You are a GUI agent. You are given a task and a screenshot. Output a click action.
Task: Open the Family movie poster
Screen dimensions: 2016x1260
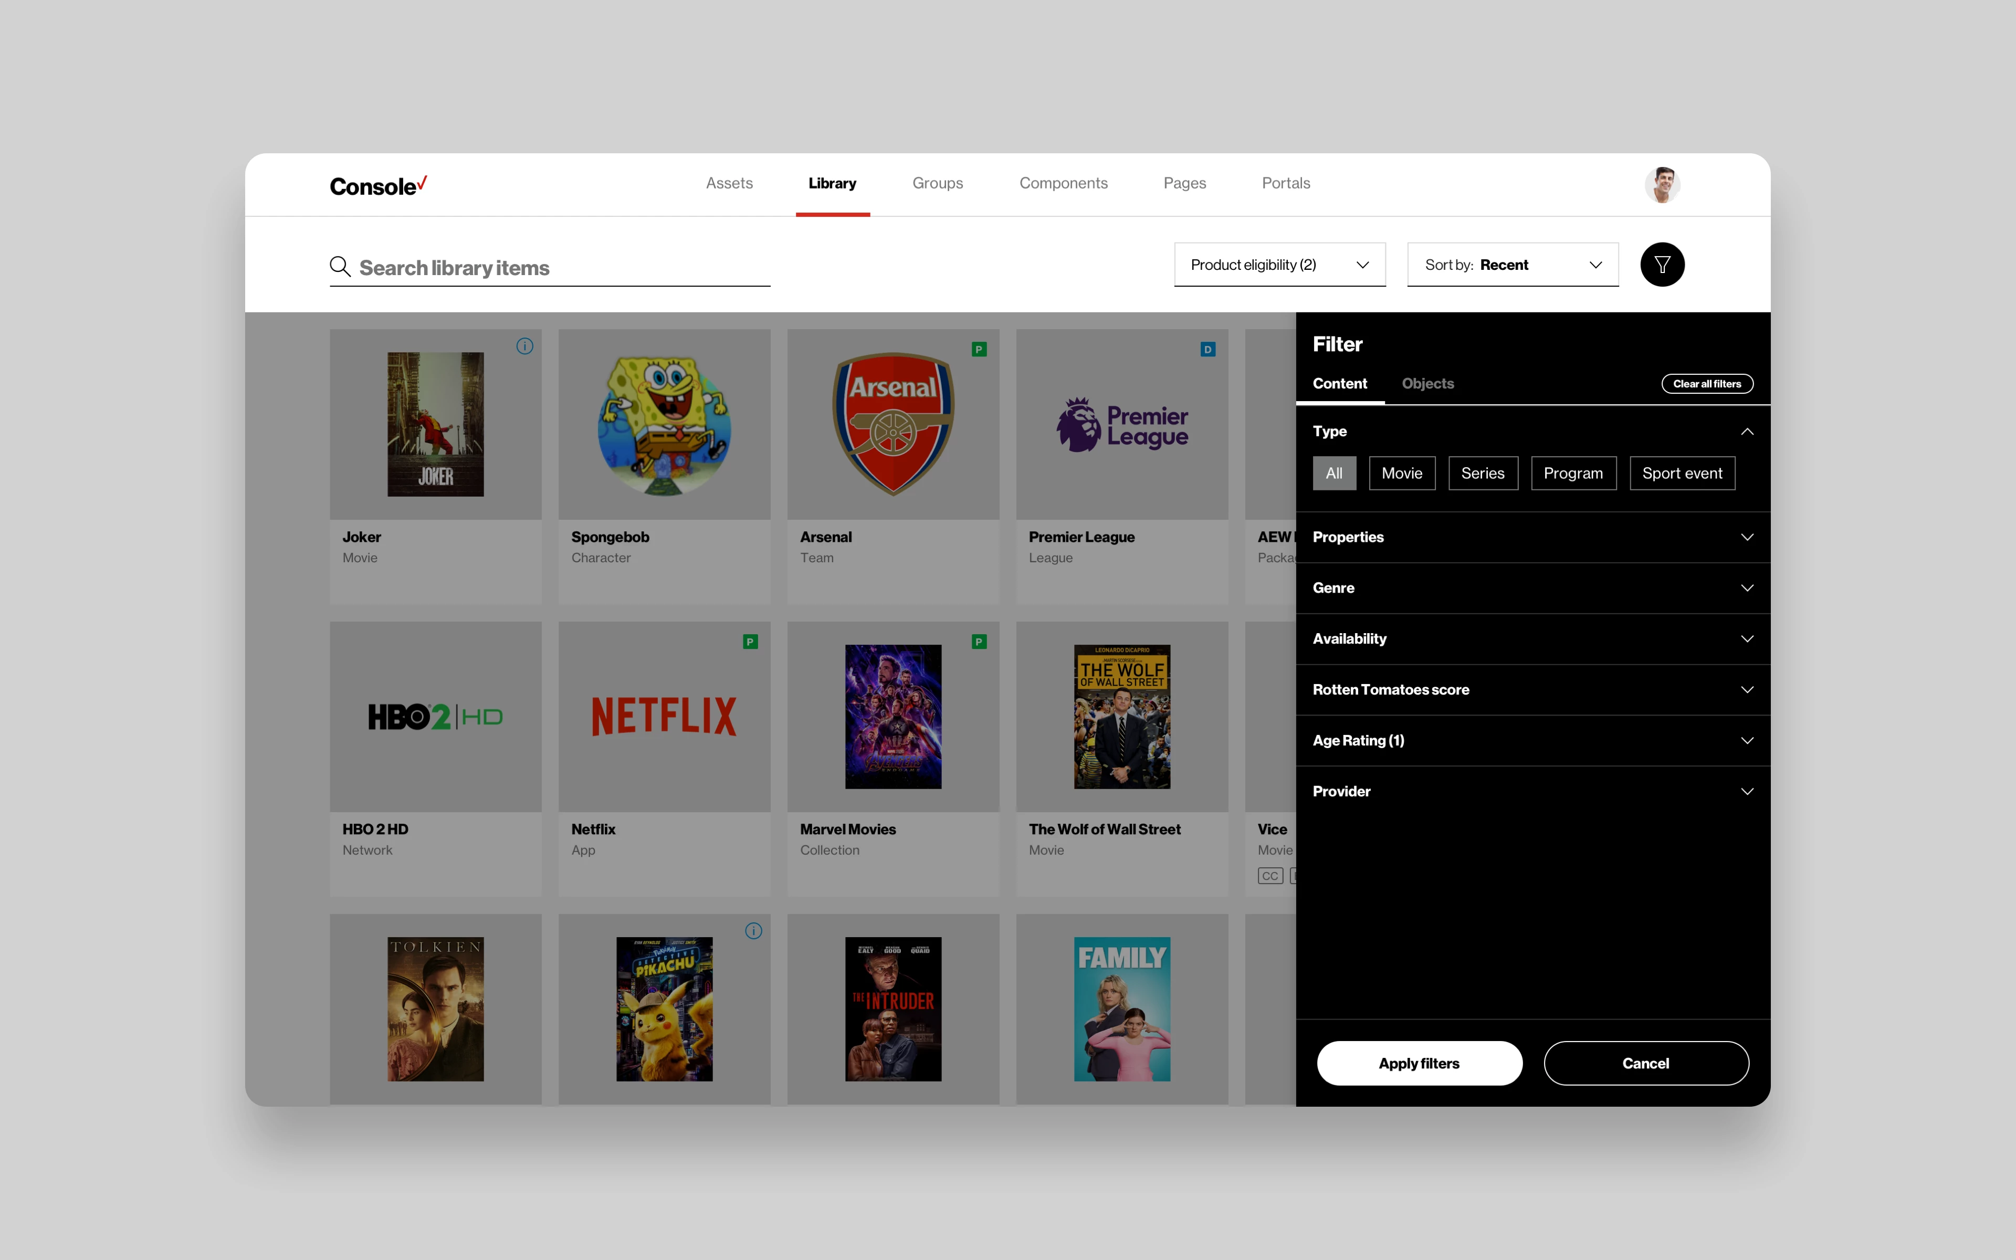click(1122, 1009)
